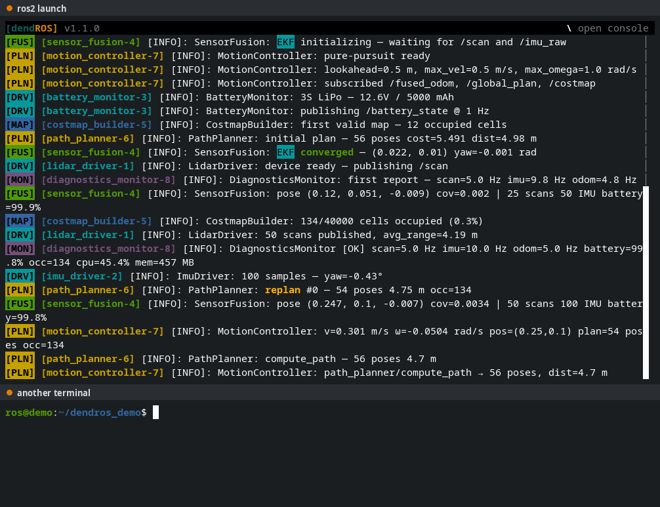Select the 'ros2 launch' pane title
This screenshot has height=507, width=660.
pyautogui.click(x=42, y=9)
